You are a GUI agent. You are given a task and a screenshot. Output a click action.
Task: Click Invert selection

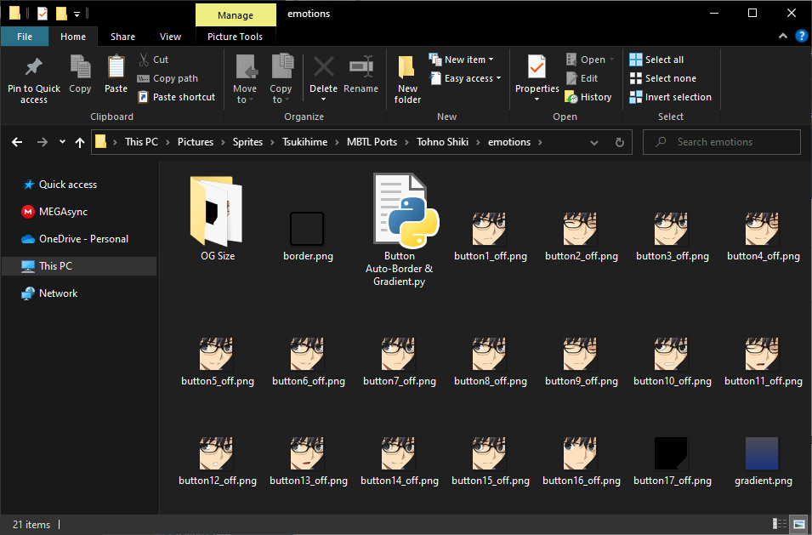[x=671, y=97]
